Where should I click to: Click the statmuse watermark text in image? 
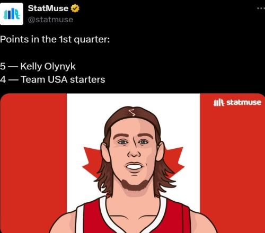[244, 102]
